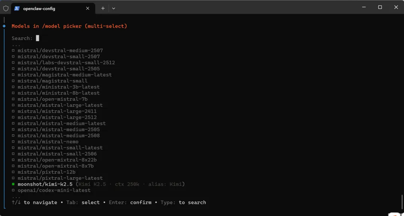Click the blue diamond prompt marker
404x216 pixels.
click(x=4, y=26)
